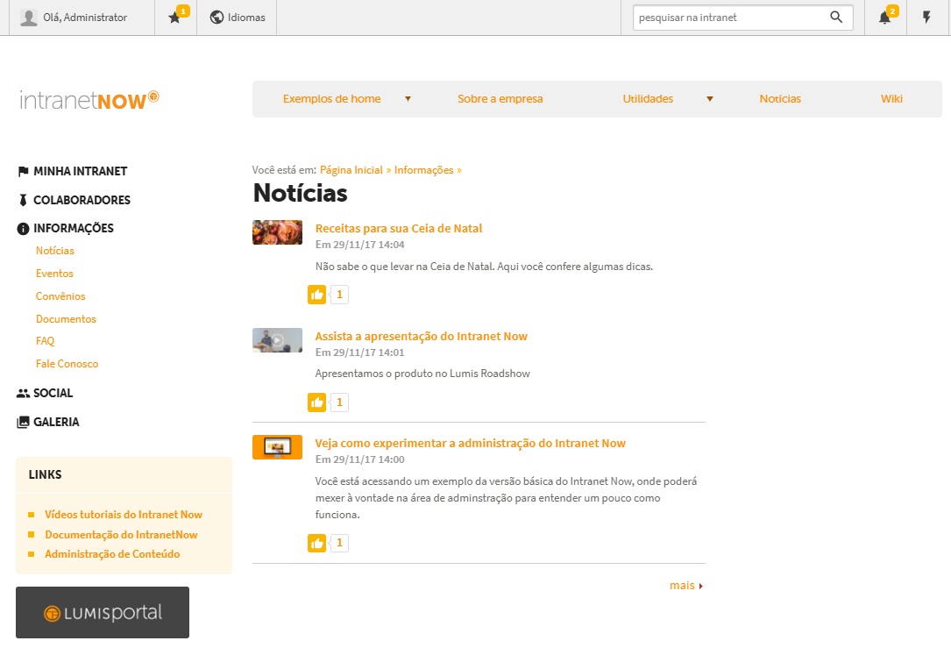Image resolution: width=951 pixels, height=648 pixels.
Task: Like the administração do Intranet Now news
Action: pyautogui.click(x=316, y=543)
